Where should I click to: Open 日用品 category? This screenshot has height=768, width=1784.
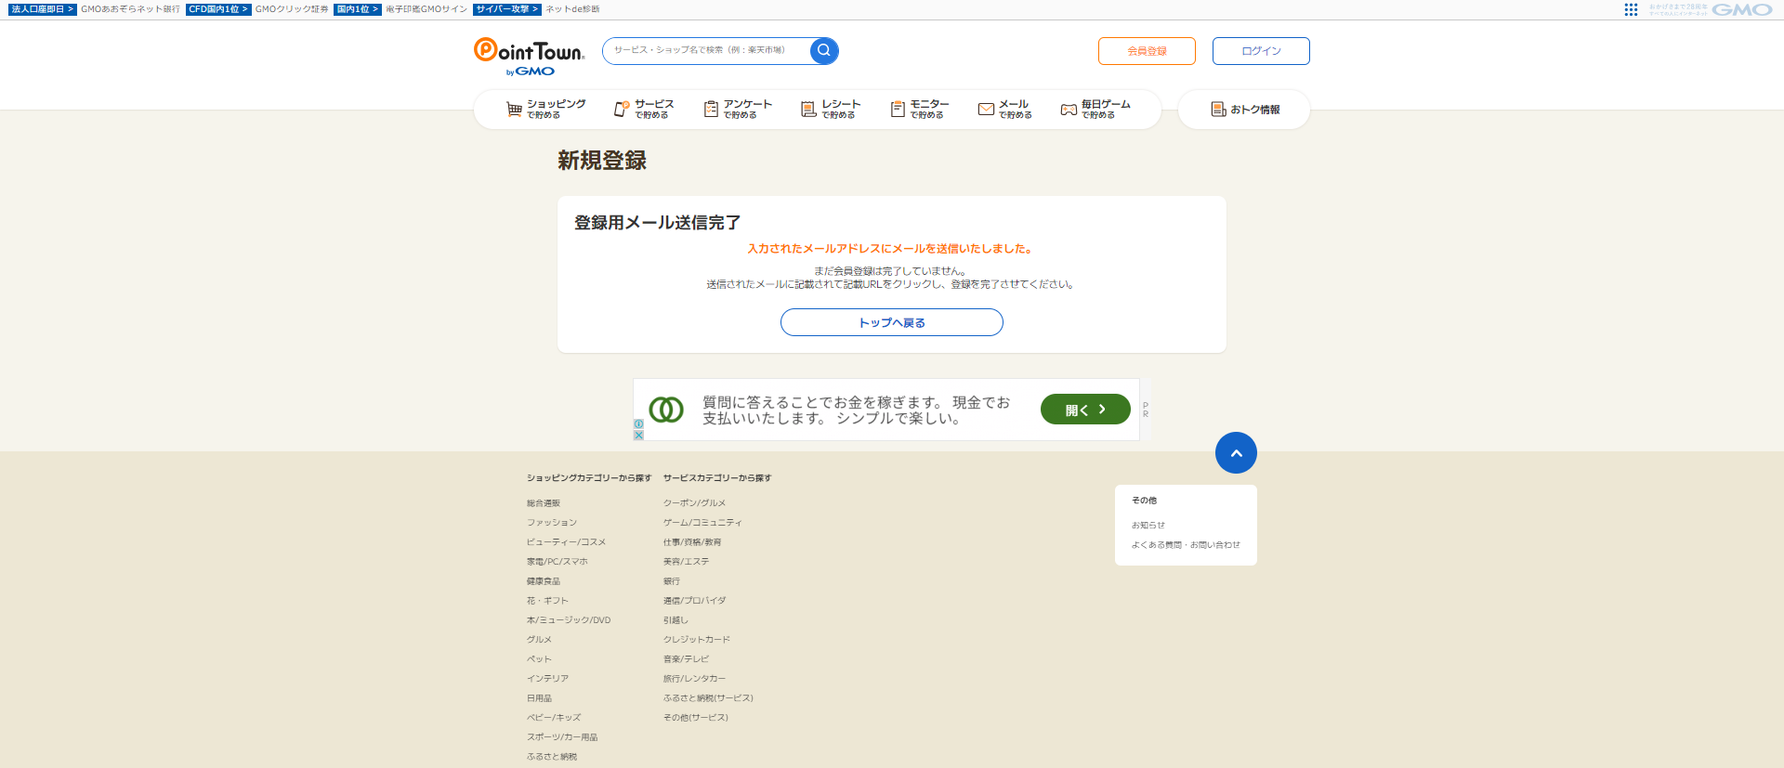(x=539, y=698)
